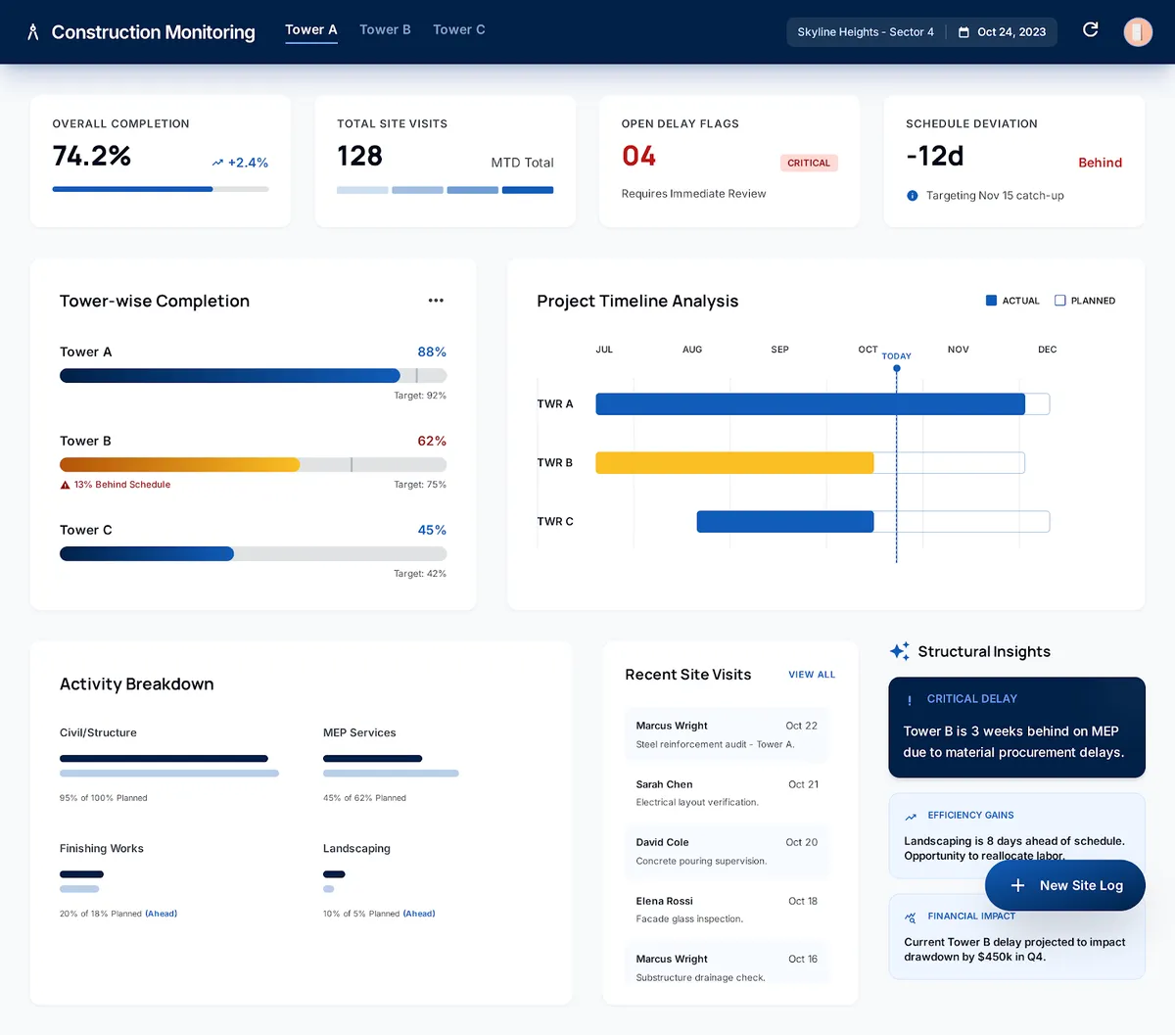Screen dimensions: 1175x1035
Task: Switch to the Tower B tab
Action: click(385, 29)
